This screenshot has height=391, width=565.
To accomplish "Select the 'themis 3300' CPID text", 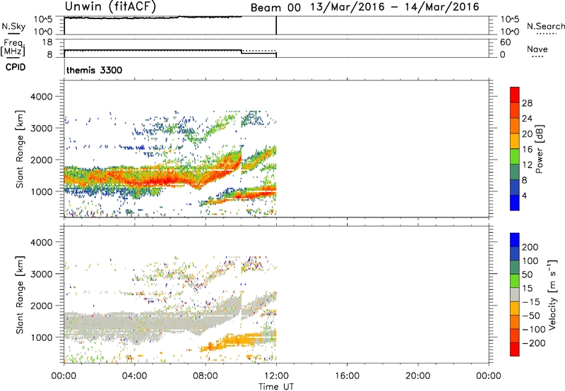I will pos(95,70).
